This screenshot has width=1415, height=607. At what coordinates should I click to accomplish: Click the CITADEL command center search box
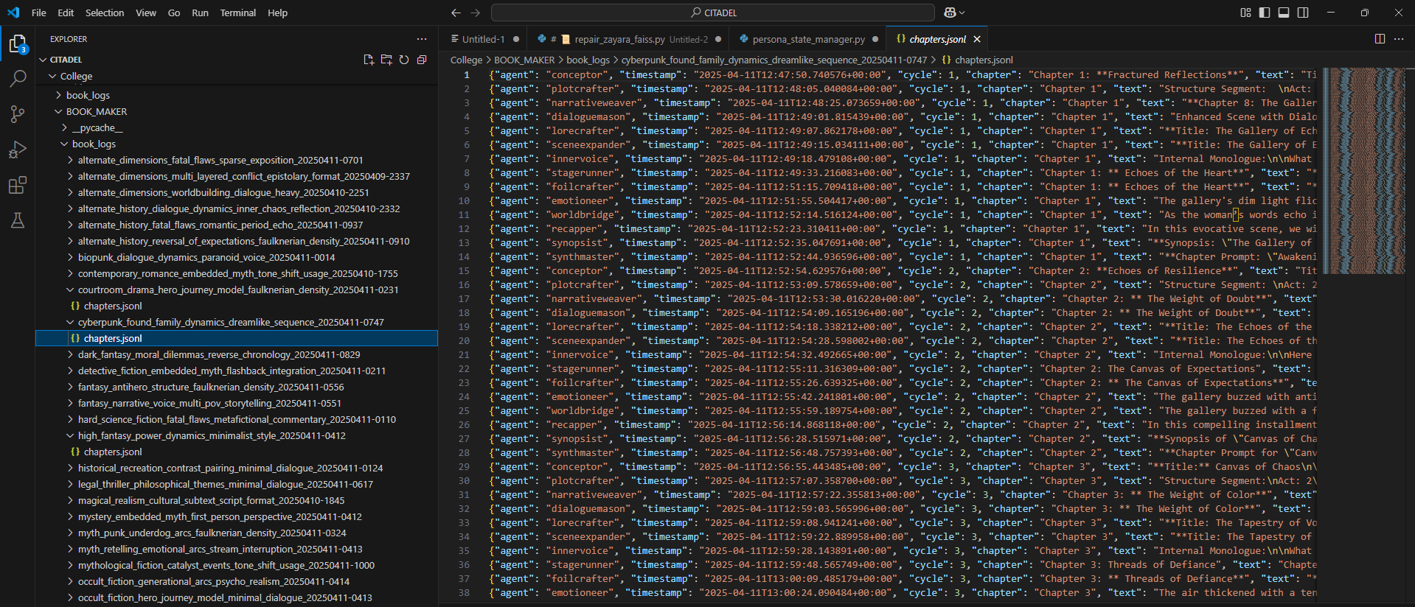tap(712, 13)
